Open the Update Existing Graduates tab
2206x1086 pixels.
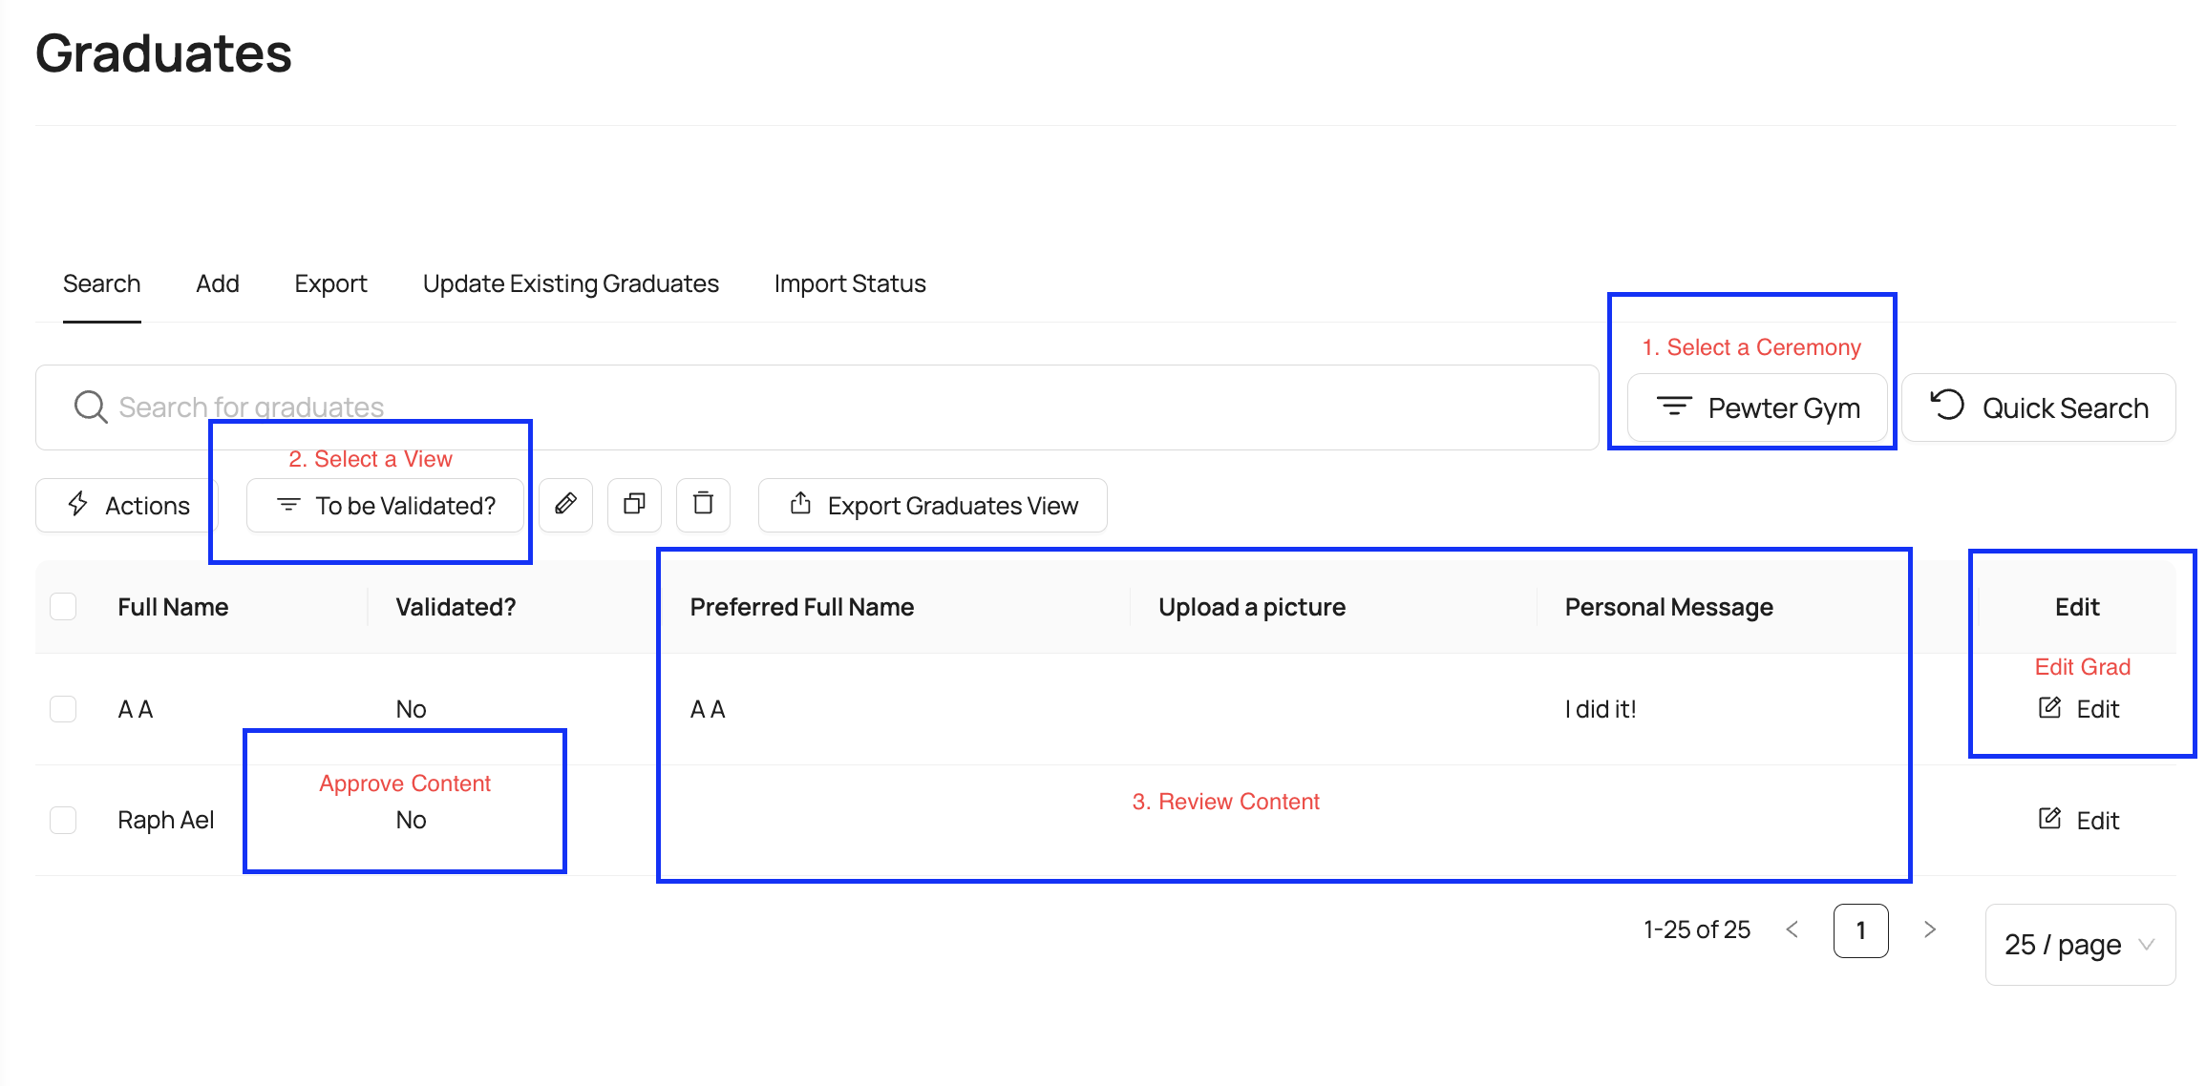[x=570, y=284]
